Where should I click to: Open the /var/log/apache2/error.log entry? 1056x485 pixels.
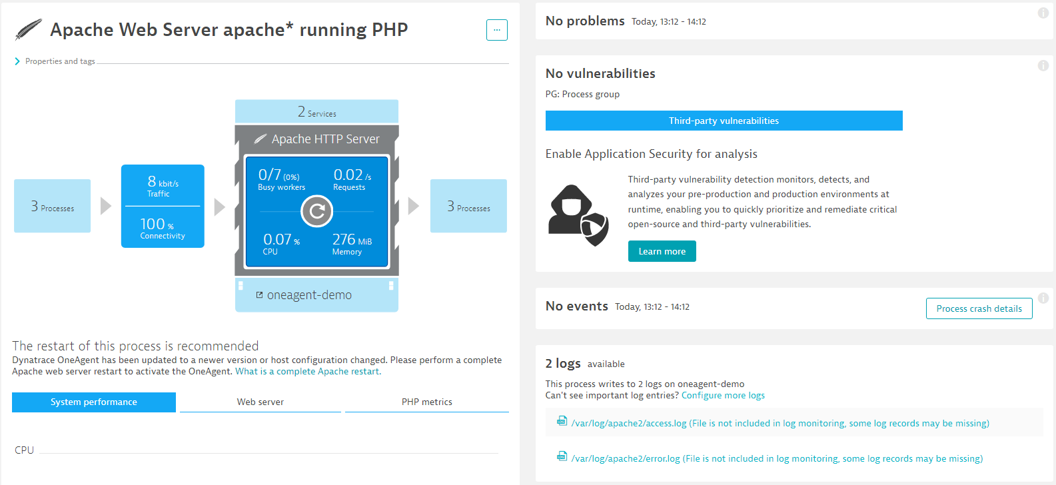pos(777,459)
